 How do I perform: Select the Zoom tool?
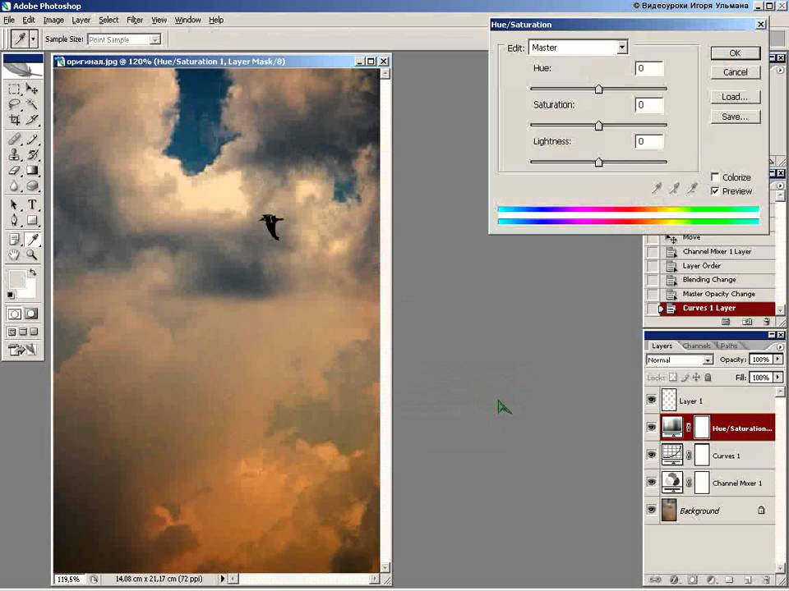[32, 254]
